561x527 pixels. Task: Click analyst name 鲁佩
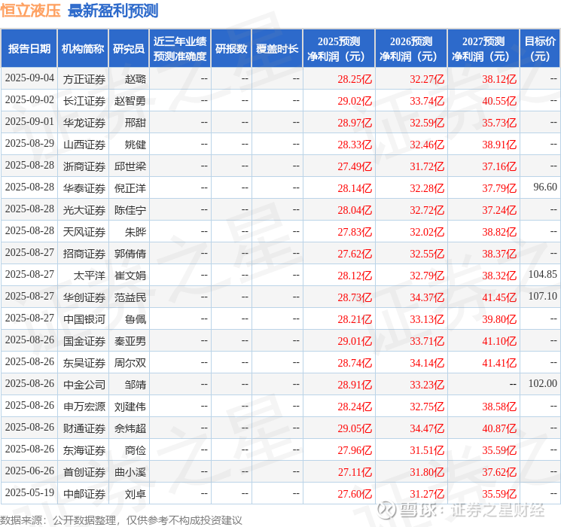136,319
